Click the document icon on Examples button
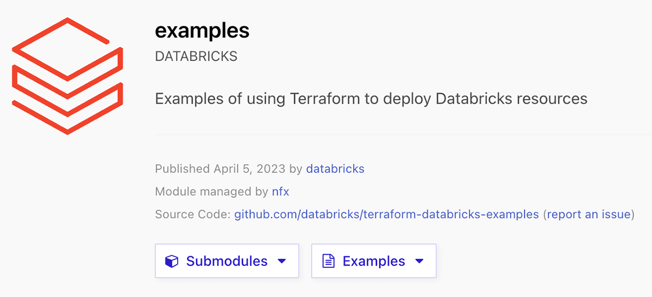This screenshot has height=297, width=652. (328, 261)
